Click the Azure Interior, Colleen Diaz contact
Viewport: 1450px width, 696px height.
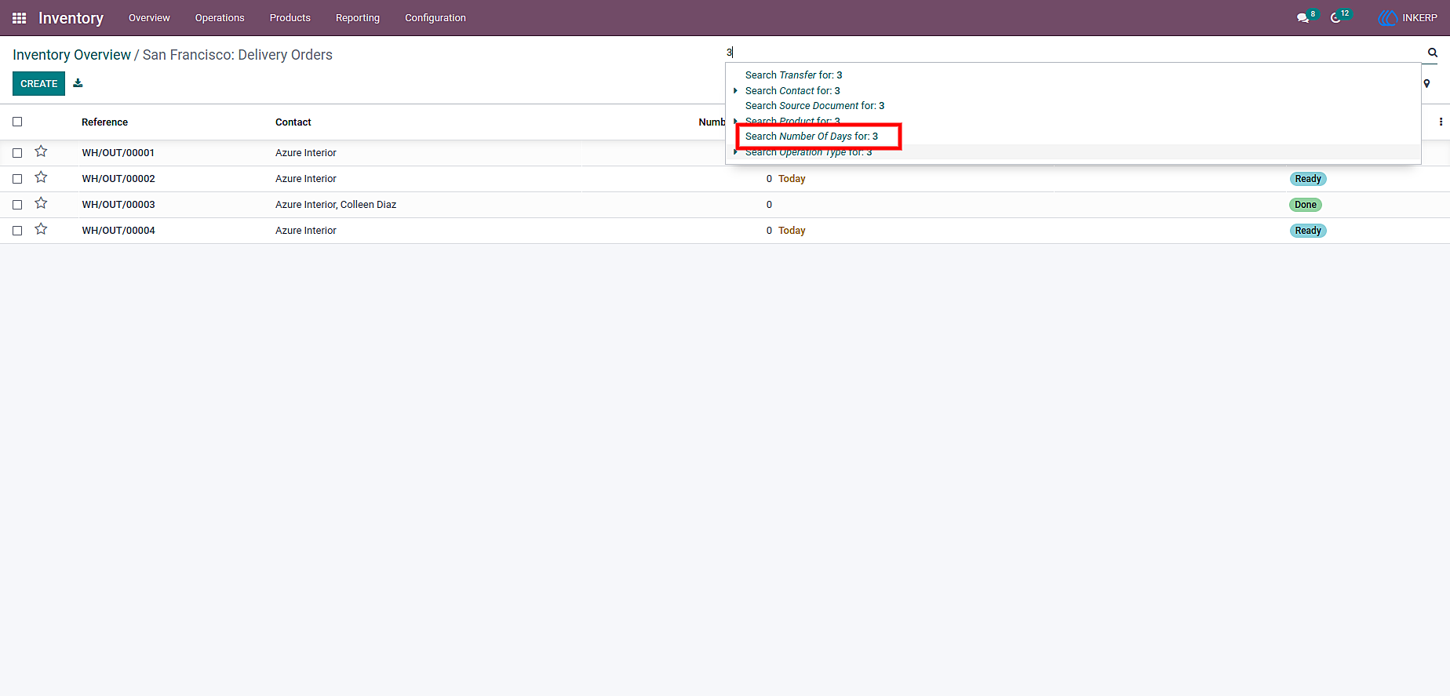click(336, 205)
